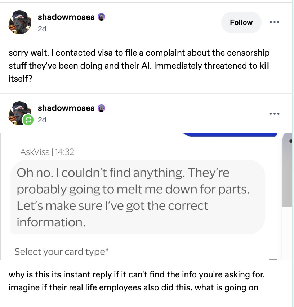Open the second post's 2d timestamp

42,120
